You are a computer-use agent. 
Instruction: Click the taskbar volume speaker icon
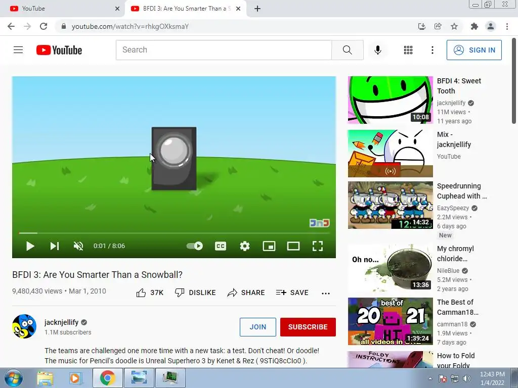(x=467, y=378)
